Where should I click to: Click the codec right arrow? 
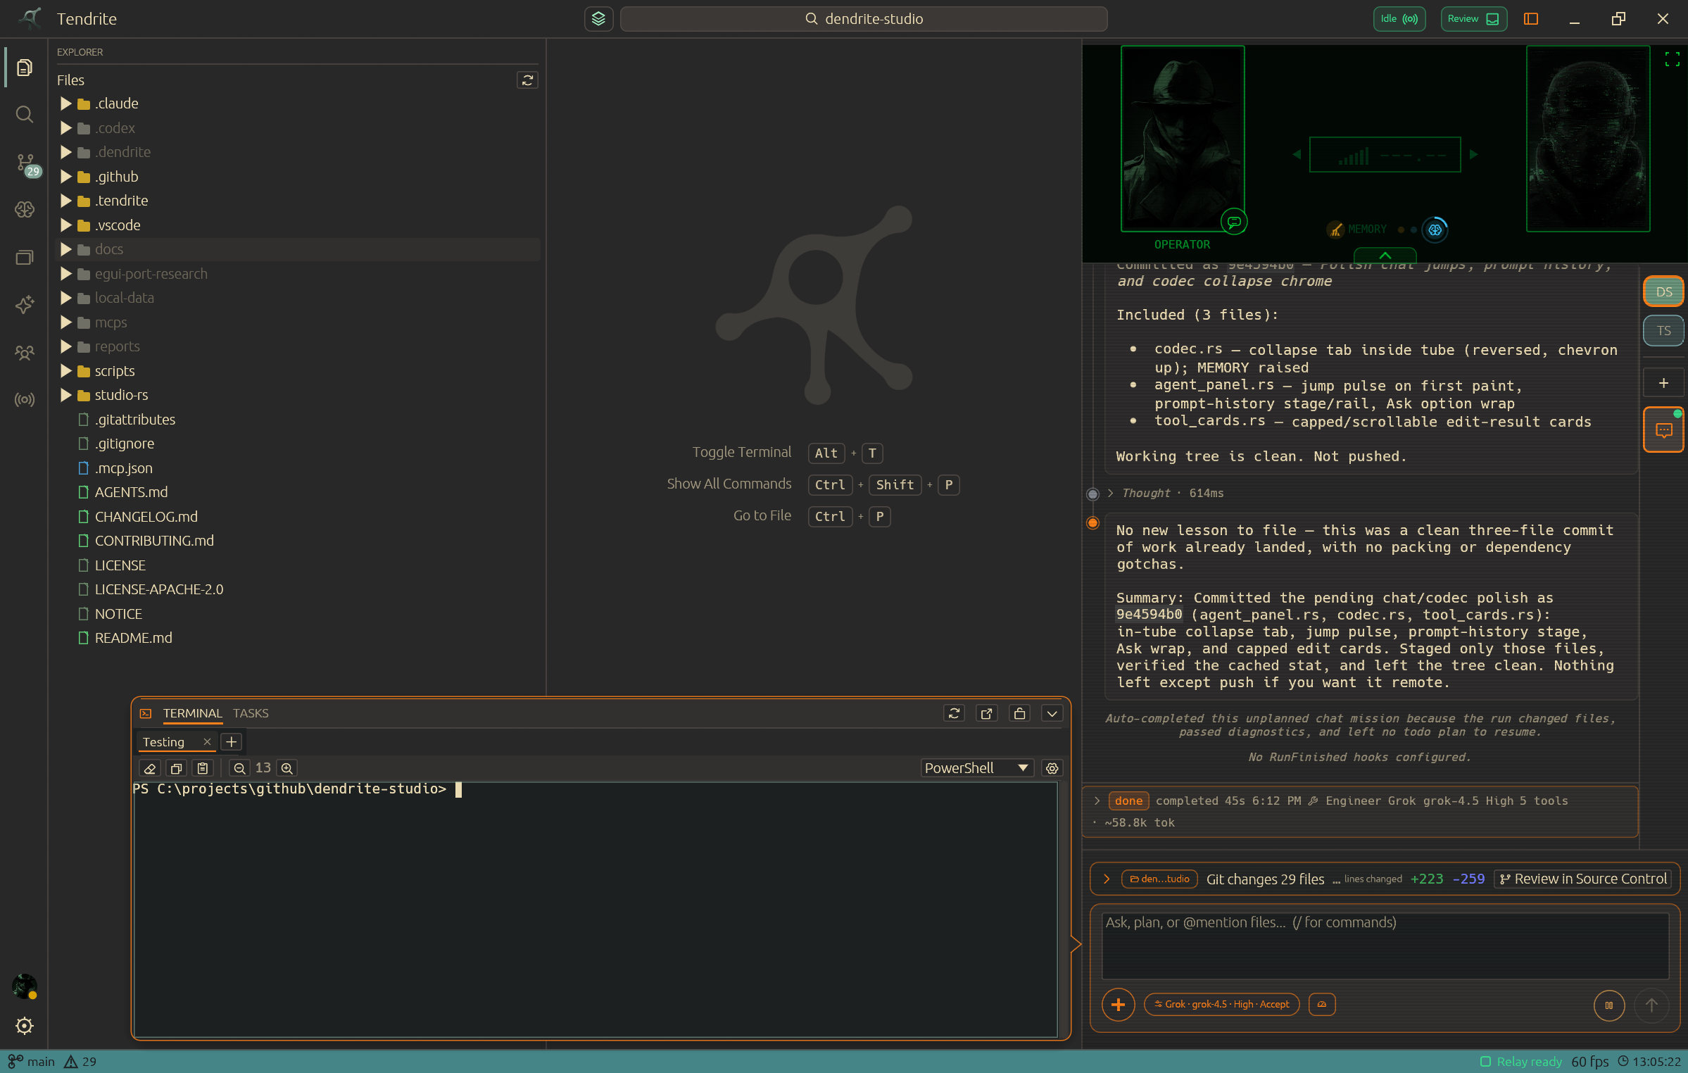click(1473, 155)
